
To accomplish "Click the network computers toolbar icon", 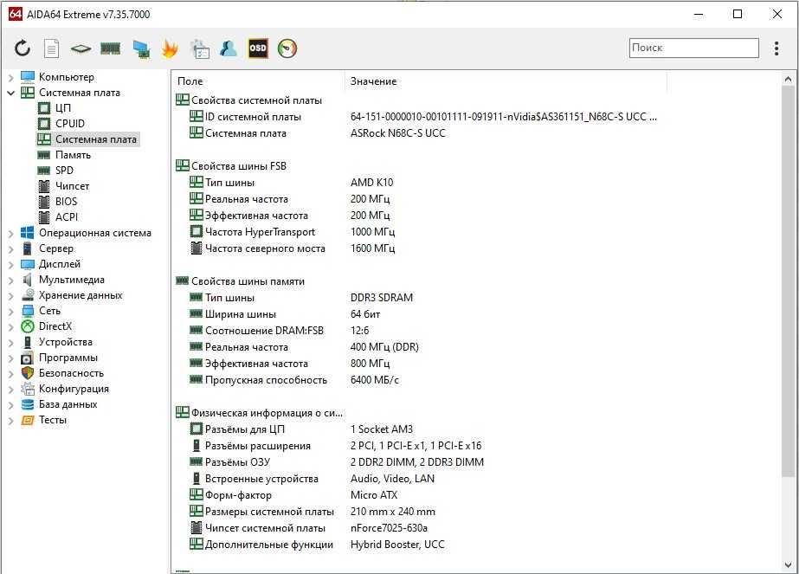I will click(140, 48).
